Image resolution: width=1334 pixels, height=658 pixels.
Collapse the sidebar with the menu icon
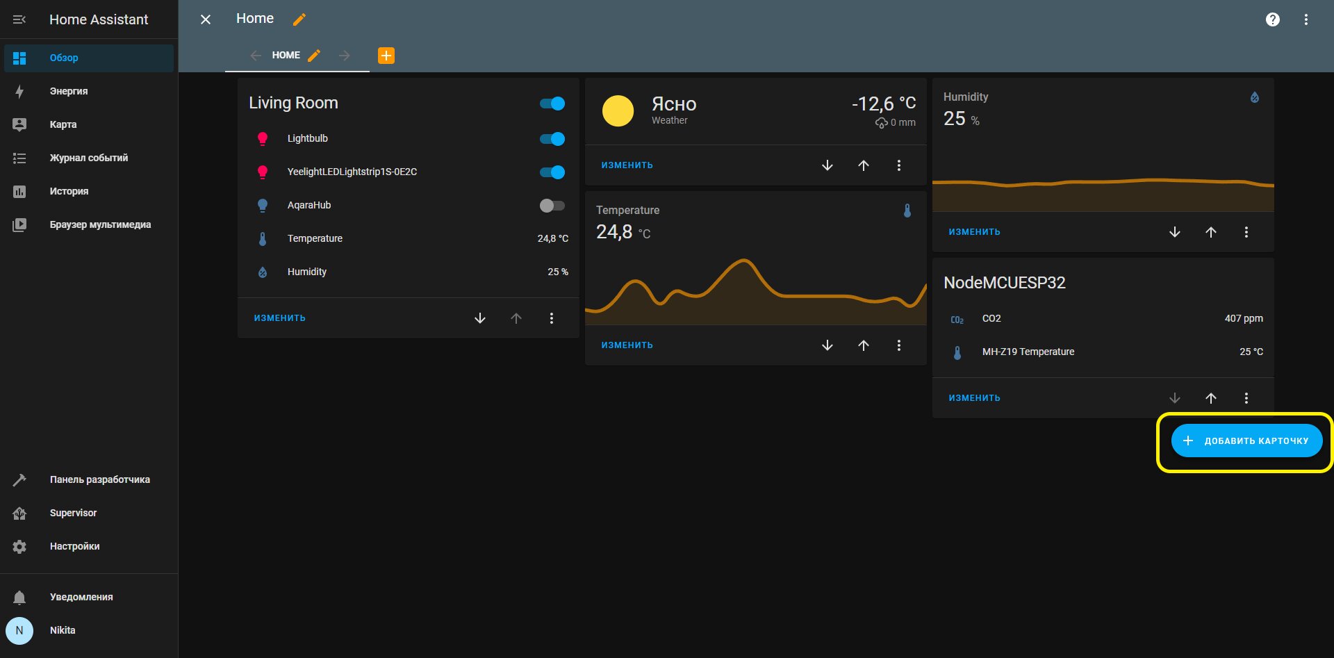pos(19,19)
